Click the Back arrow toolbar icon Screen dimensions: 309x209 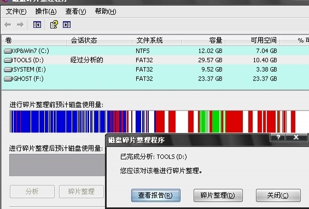(x=8, y=25)
